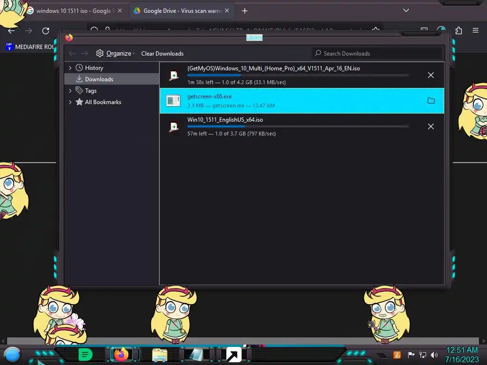
Task: Open the Firefox hamburger application menu
Action: (476, 30)
